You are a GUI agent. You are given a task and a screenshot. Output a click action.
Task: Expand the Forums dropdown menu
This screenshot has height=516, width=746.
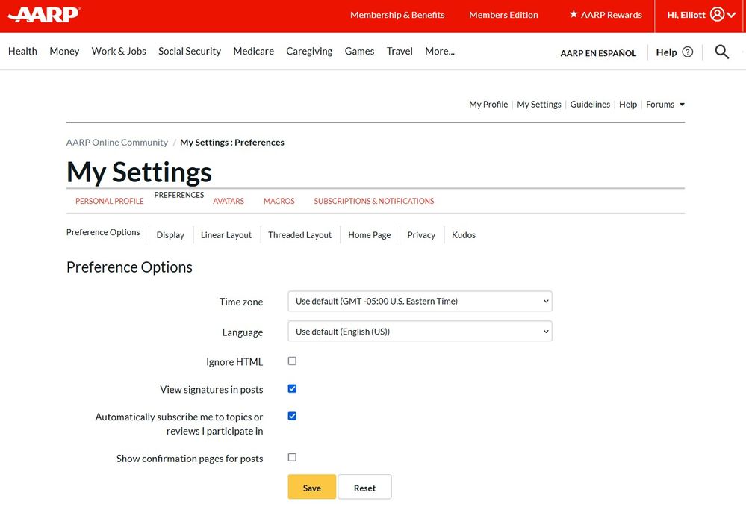[x=665, y=105]
